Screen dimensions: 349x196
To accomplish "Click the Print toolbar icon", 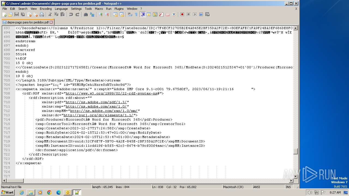I will (42, 14).
